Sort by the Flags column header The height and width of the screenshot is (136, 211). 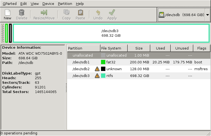point(202,48)
